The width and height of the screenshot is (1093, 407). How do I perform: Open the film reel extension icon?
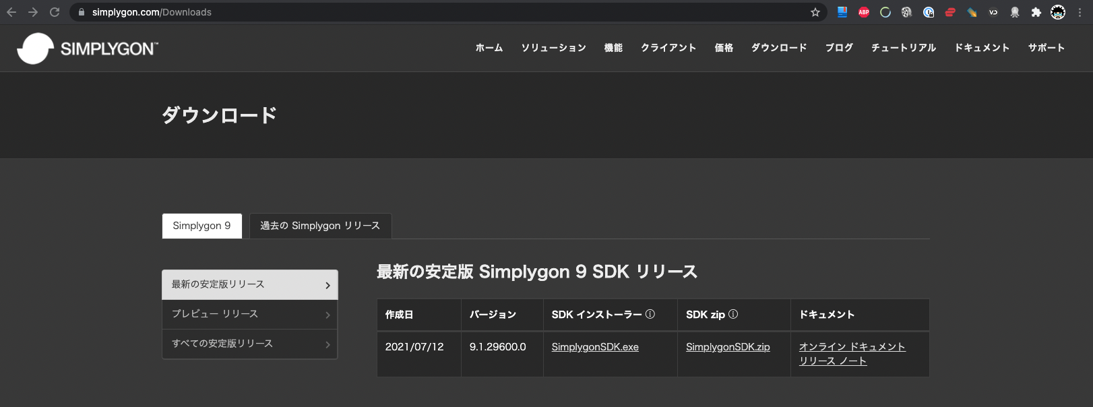click(907, 12)
